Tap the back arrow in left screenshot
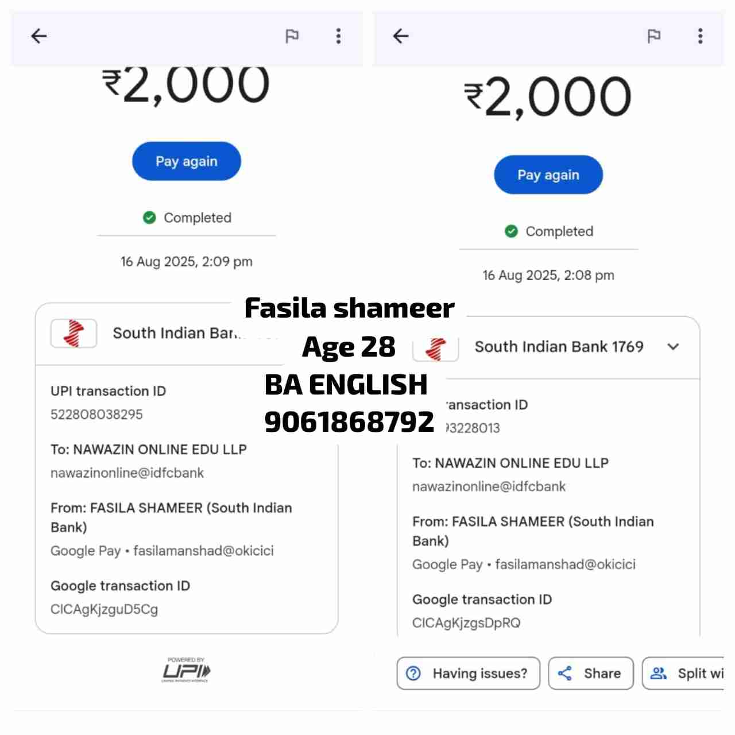Screen dimensions: 735x735 (38, 36)
